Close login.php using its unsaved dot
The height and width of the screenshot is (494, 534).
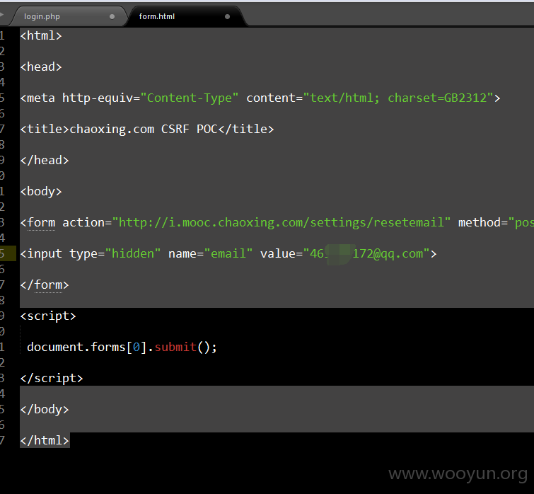click(x=112, y=16)
